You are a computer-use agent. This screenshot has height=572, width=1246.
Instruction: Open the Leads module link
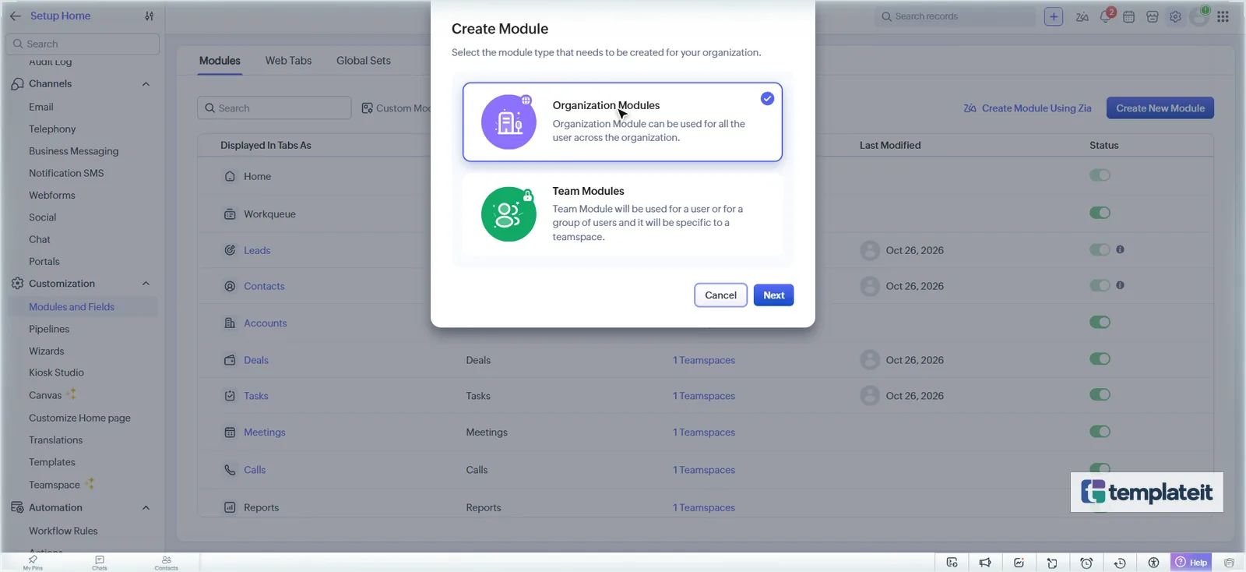(x=257, y=250)
